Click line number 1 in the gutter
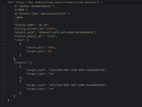Viewport: 142px width, 107px height. tap(4, 2)
